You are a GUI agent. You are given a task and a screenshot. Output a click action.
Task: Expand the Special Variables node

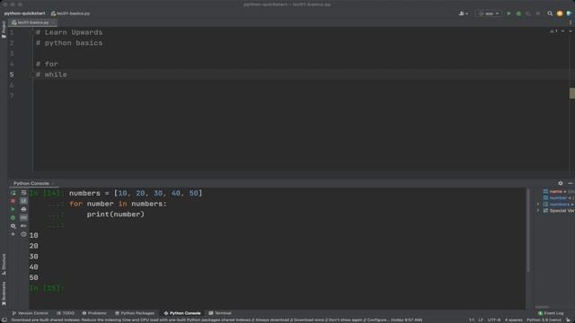538,211
